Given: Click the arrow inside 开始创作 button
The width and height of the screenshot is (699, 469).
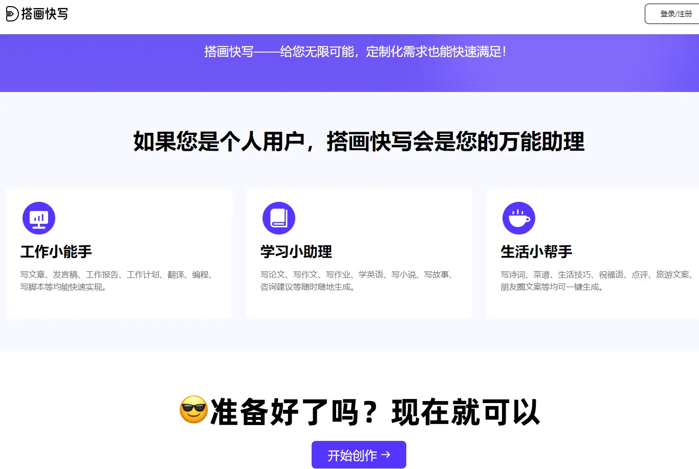Looking at the screenshot, I should click(x=386, y=454).
